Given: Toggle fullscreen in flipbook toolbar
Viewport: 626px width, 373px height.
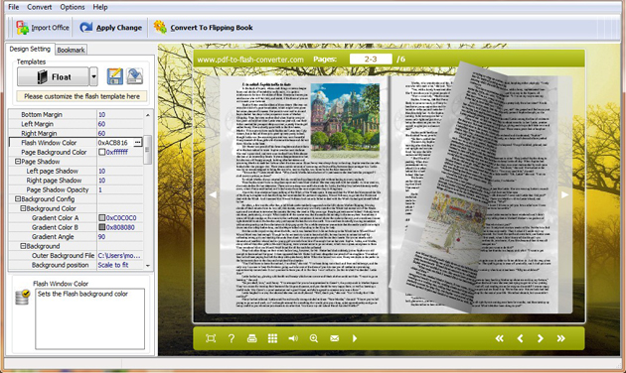Looking at the screenshot, I should click(x=211, y=338).
